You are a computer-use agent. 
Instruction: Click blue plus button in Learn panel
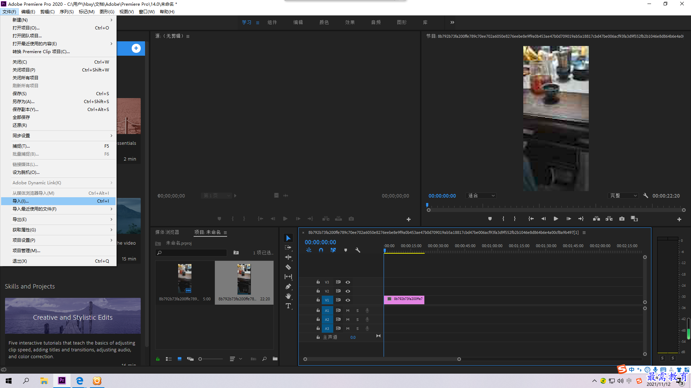[x=136, y=48]
